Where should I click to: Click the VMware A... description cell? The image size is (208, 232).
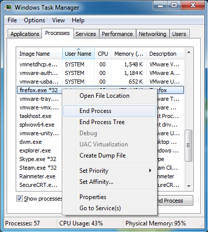[164, 73]
